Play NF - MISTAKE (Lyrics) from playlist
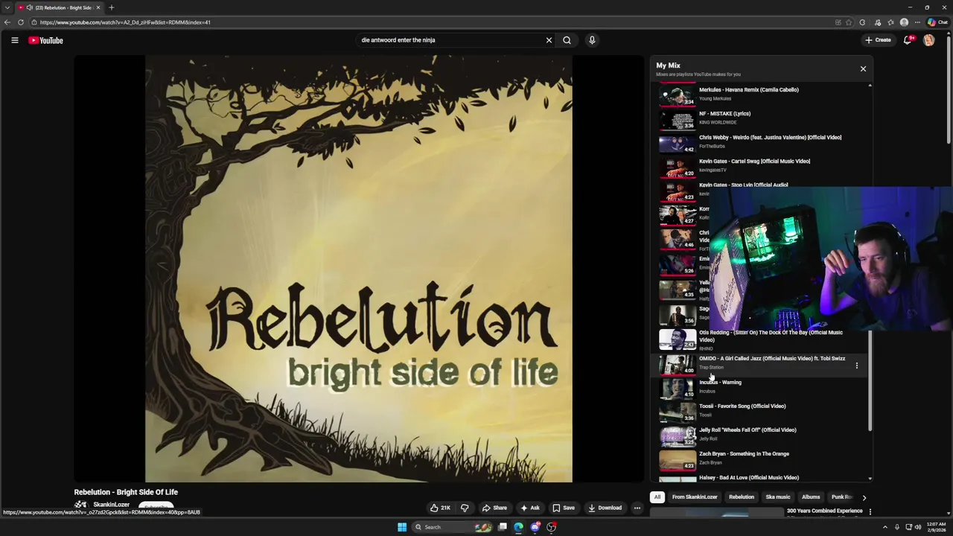The height and width of the screenshot is (536, 953). 759,118
